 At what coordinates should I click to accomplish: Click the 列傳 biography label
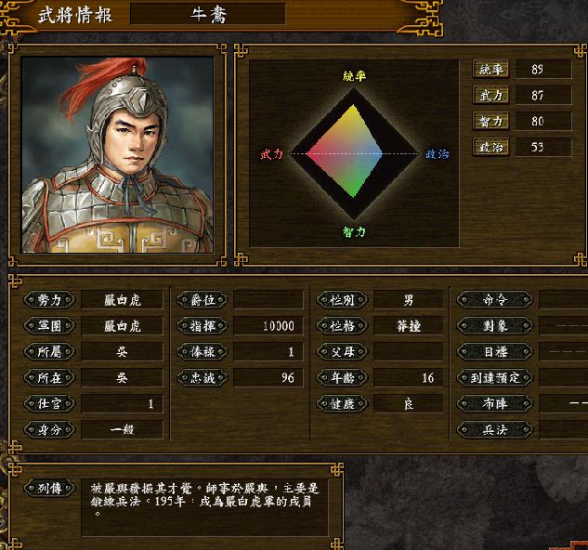[x=49, y=488]
